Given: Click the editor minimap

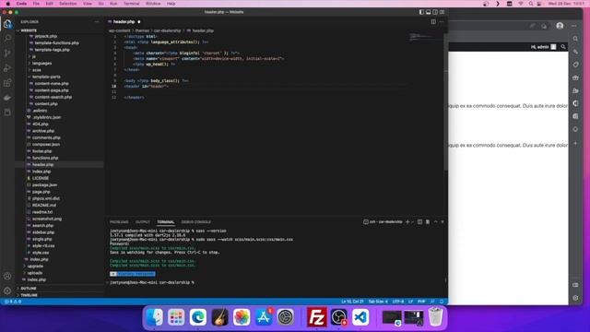Looking at the screenshot, I should pos(426,37).
